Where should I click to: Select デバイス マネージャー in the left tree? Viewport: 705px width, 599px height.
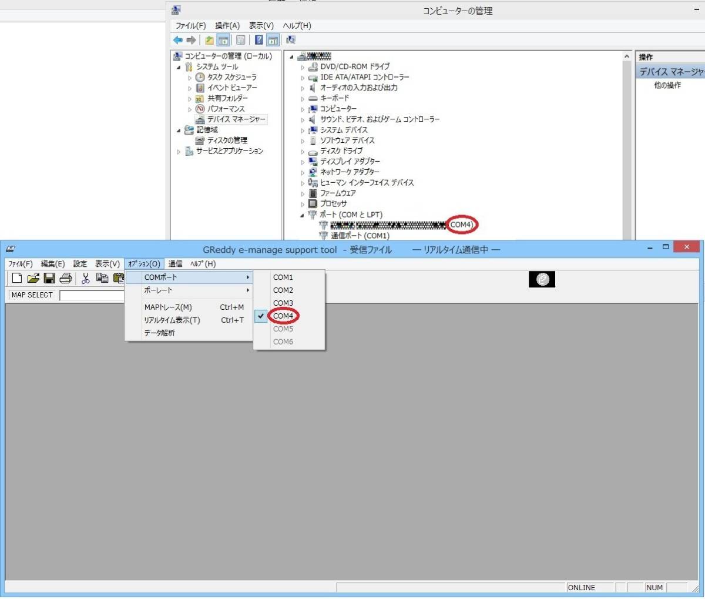tap(236, 119)
